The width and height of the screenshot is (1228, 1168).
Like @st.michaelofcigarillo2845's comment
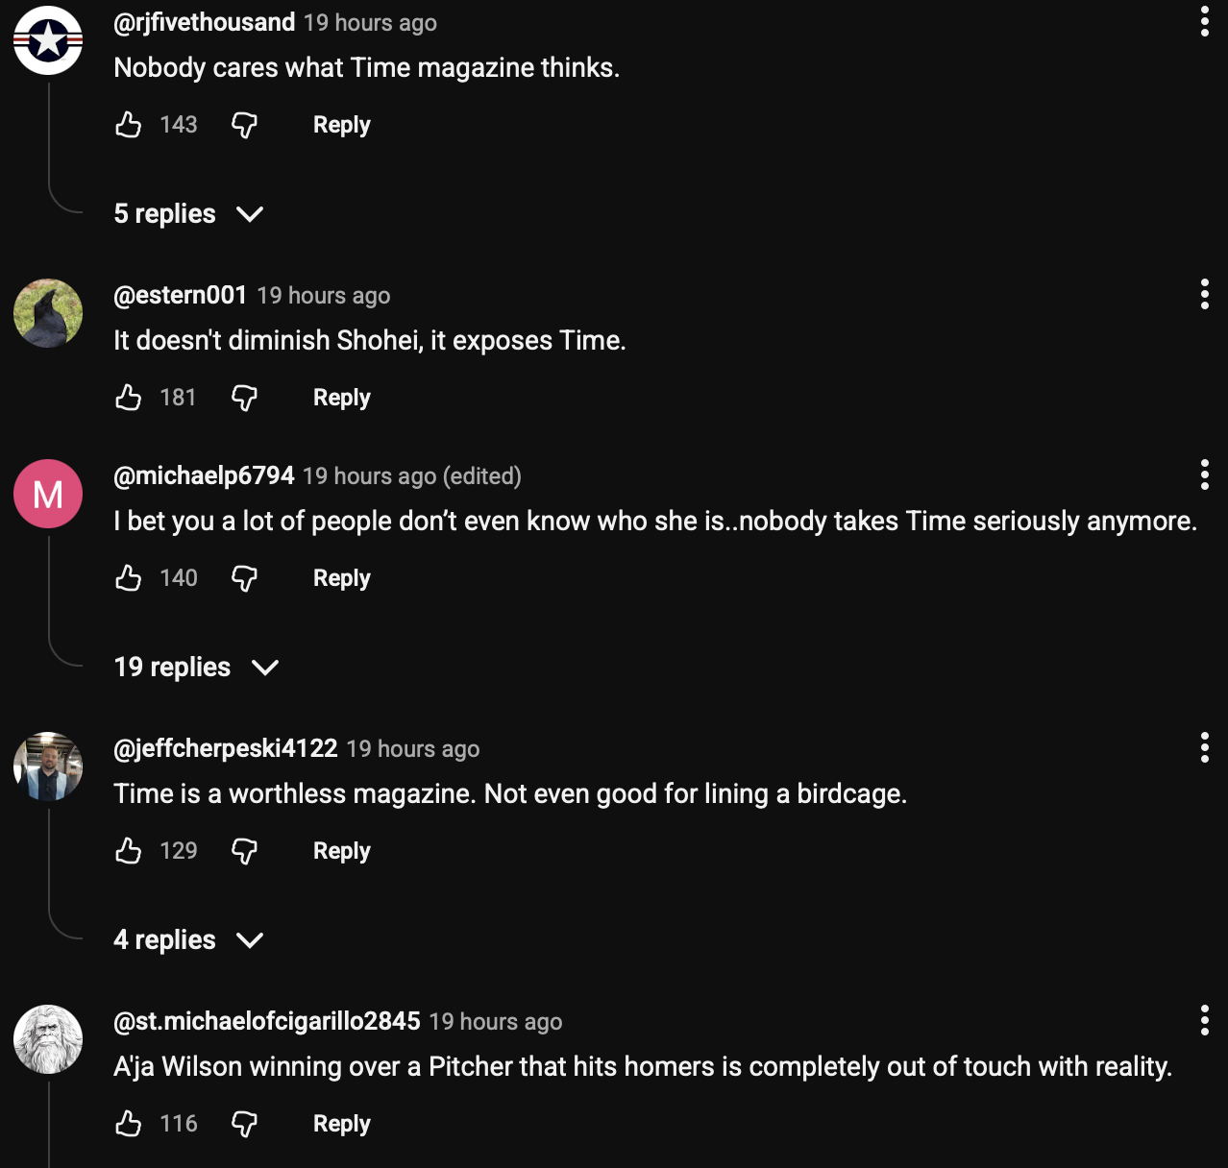pos(129,1124)
